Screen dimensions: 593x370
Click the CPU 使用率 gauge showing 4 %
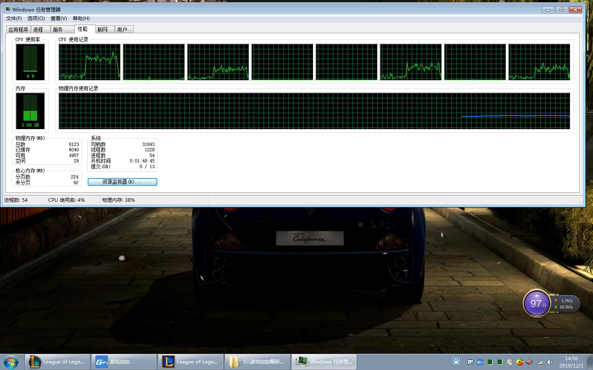(x=30, y=62)
